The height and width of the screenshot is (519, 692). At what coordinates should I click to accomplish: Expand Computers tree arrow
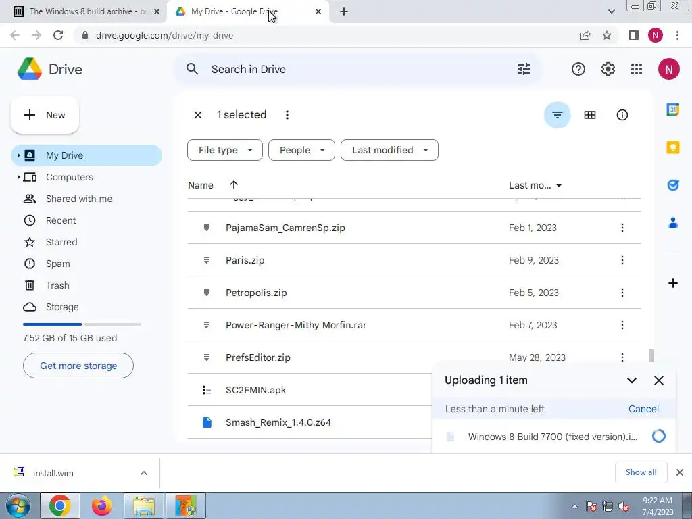click(18, 177)
